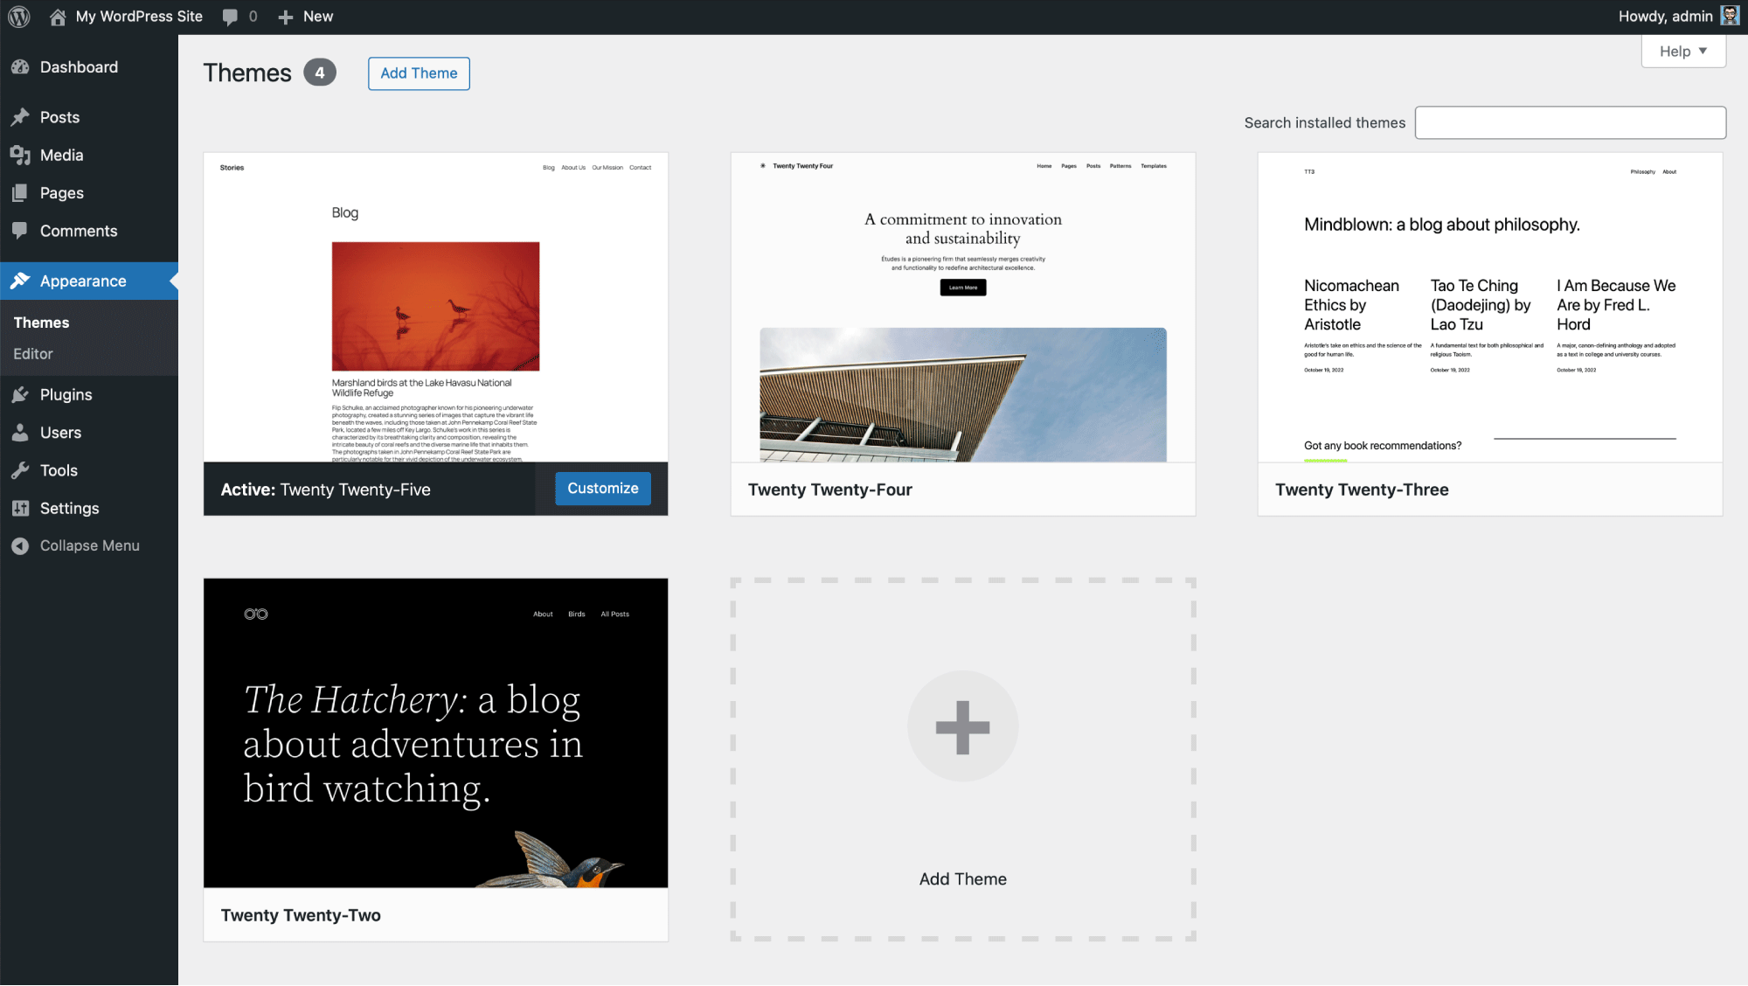Open the Editor submenu item
1748x986 pixels.
pos(33,354)
